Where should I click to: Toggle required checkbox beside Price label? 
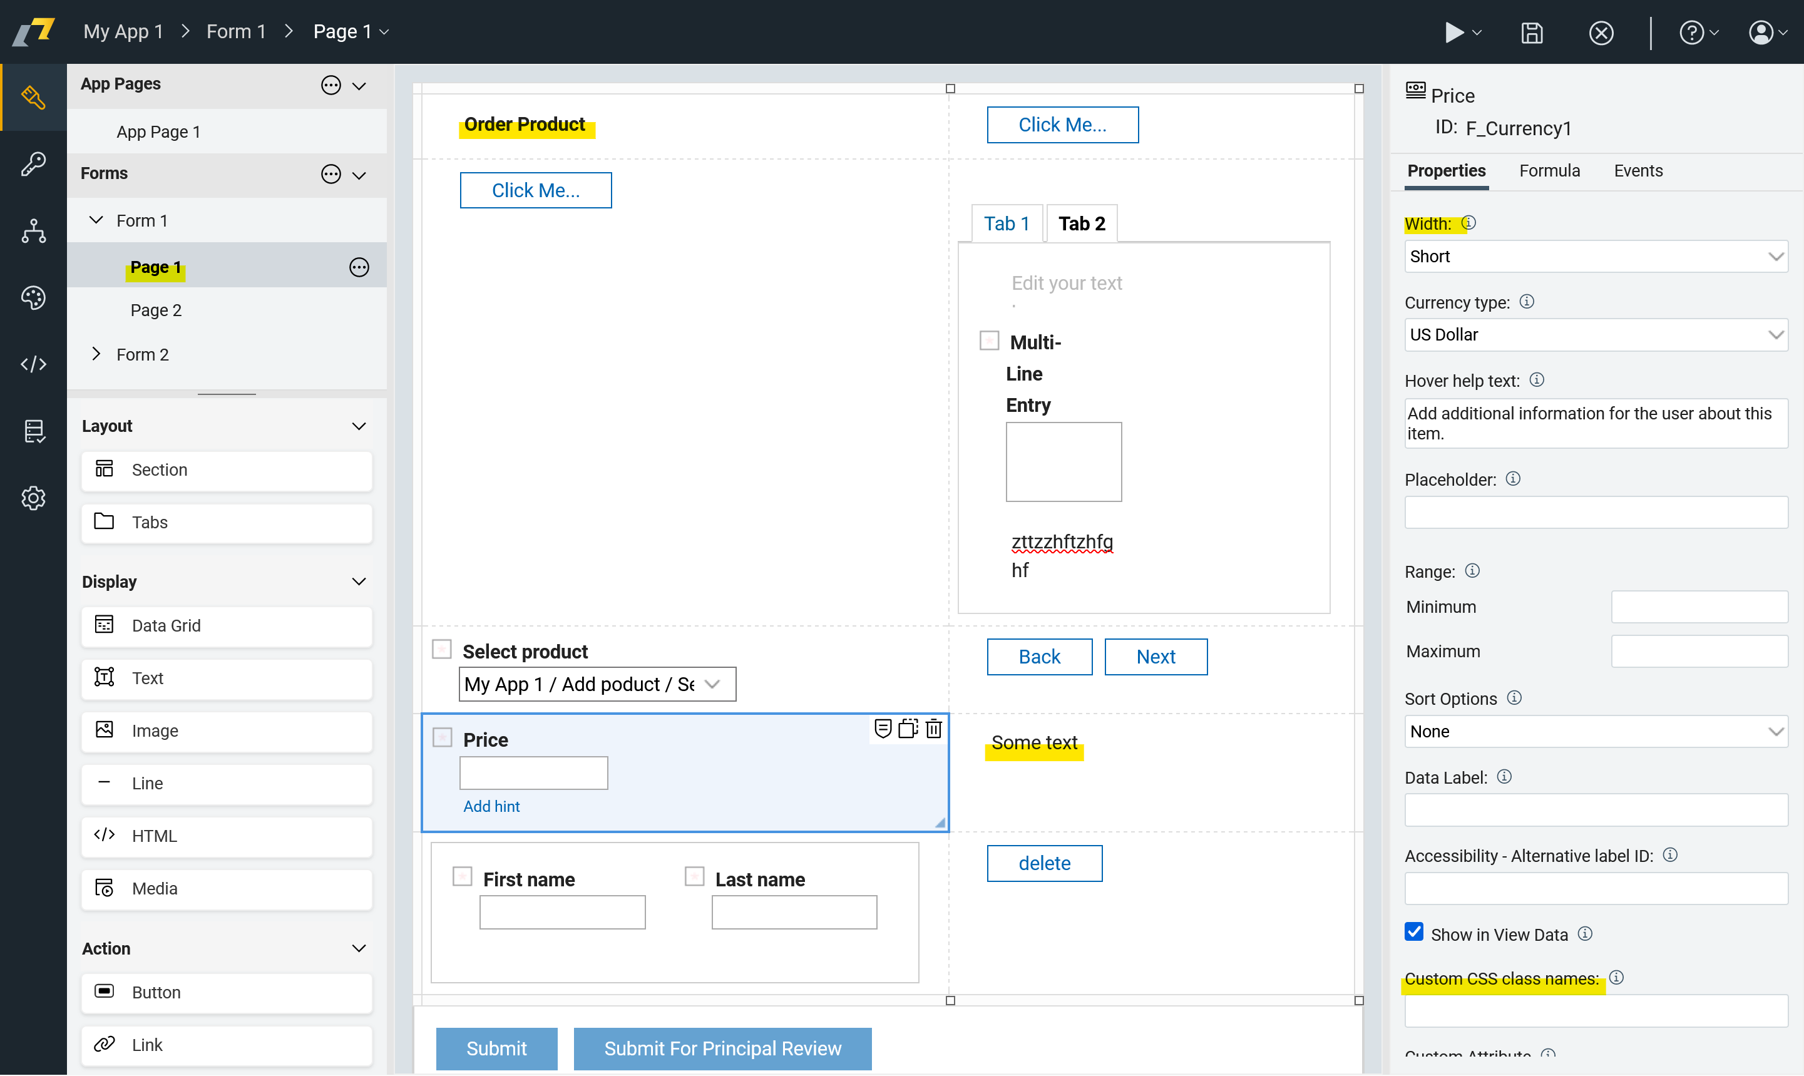coord(443,738)
